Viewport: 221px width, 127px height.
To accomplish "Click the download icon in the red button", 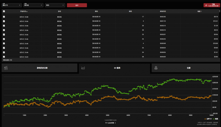I will (206, 5).
